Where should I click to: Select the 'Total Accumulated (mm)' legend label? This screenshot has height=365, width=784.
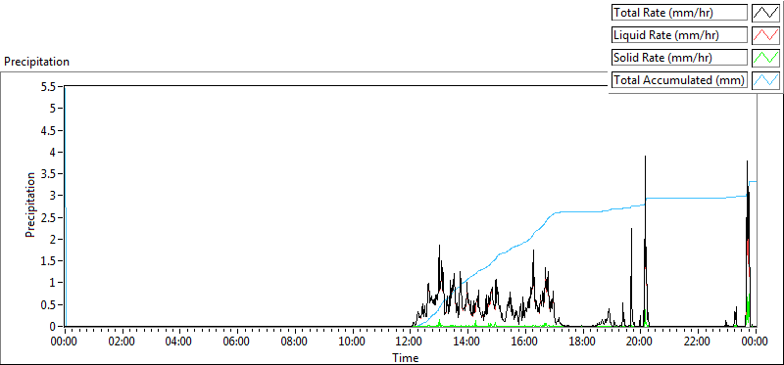coord(679,80)
